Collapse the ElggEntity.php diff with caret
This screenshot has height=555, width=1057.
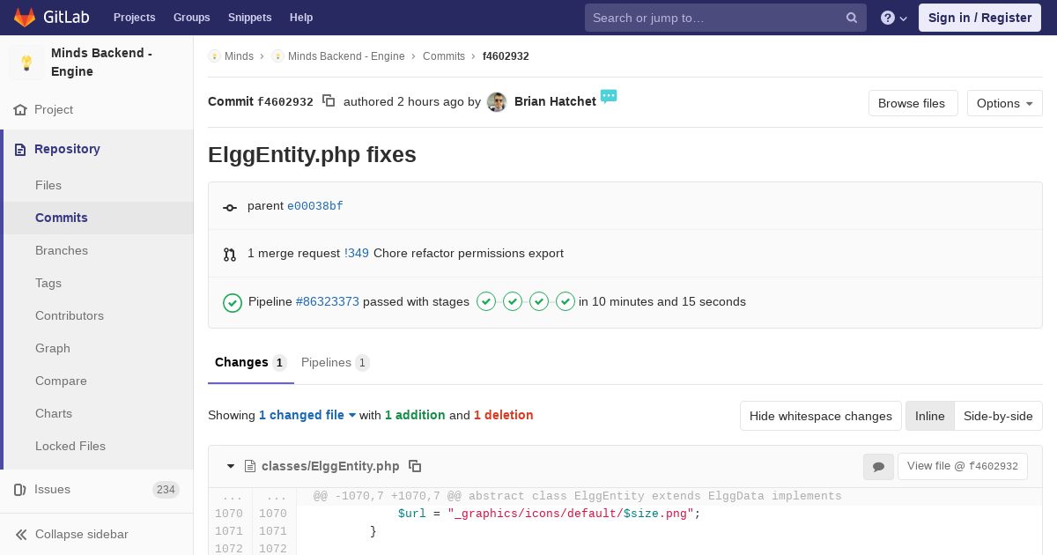pyautogui.click(x=231, y=466)
